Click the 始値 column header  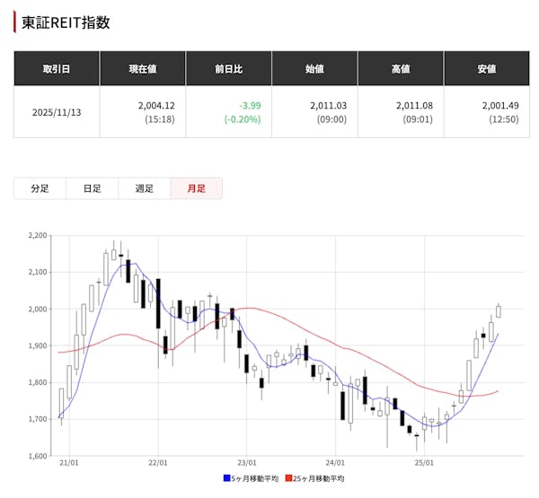pyautogui.click(x=314, y=69)
